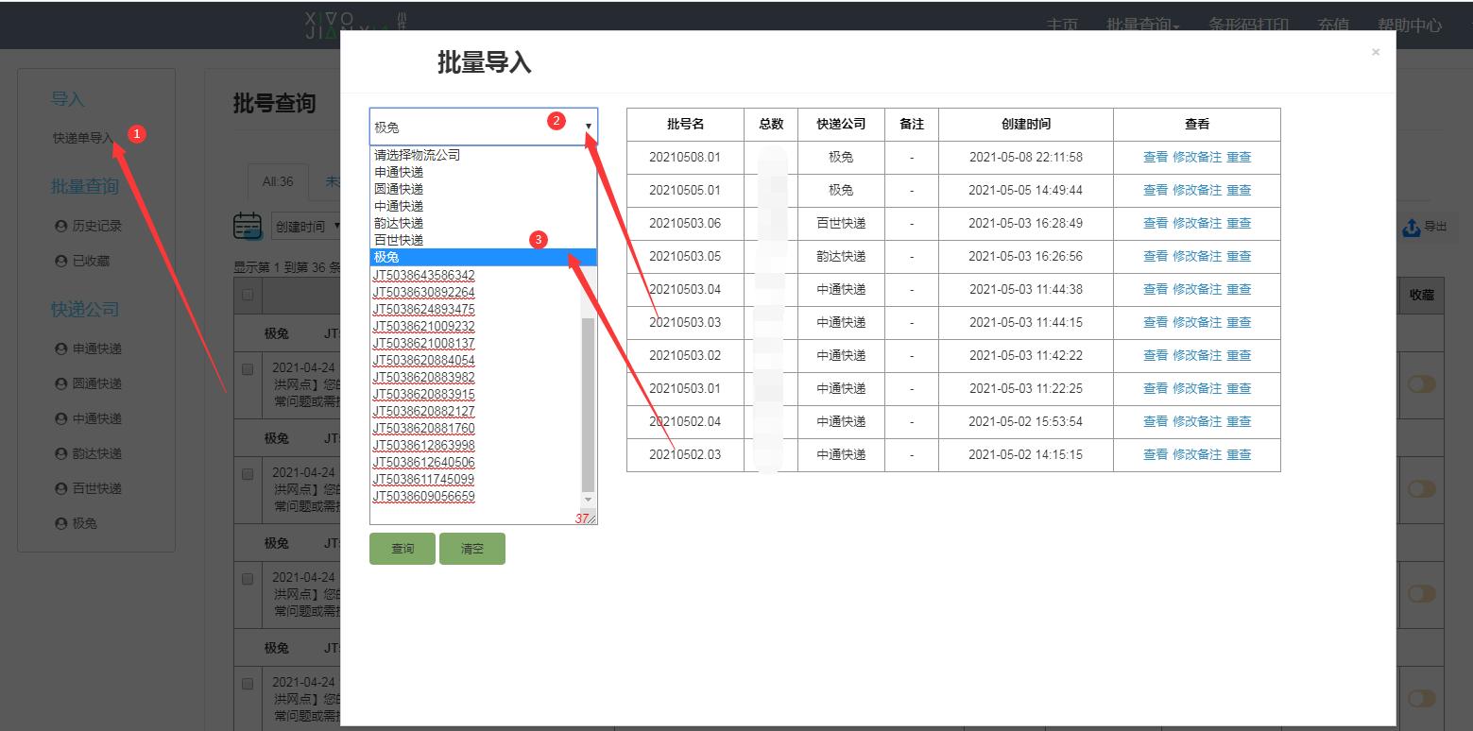Toggle the favorite switch on the first row
Image resolution: width=1473 pixels, height=731 pixels.
tap(1421, 383)
